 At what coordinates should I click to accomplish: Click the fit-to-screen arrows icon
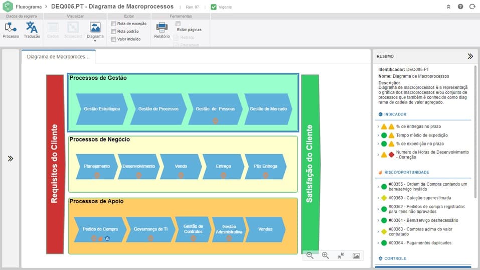click(x=341, y=255)
